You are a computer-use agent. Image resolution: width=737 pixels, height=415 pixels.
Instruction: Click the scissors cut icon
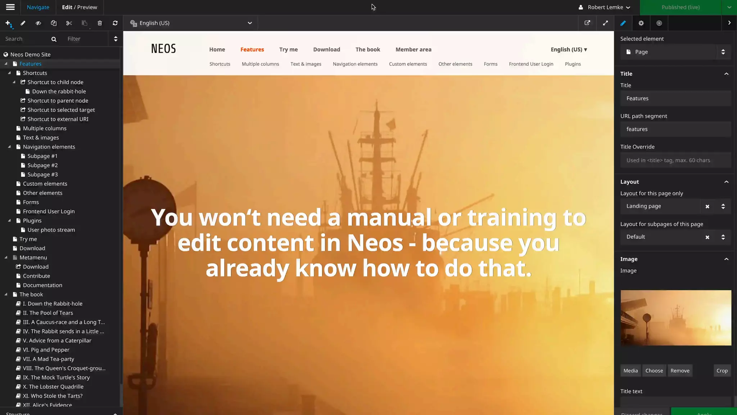click(x=69, y=23)
